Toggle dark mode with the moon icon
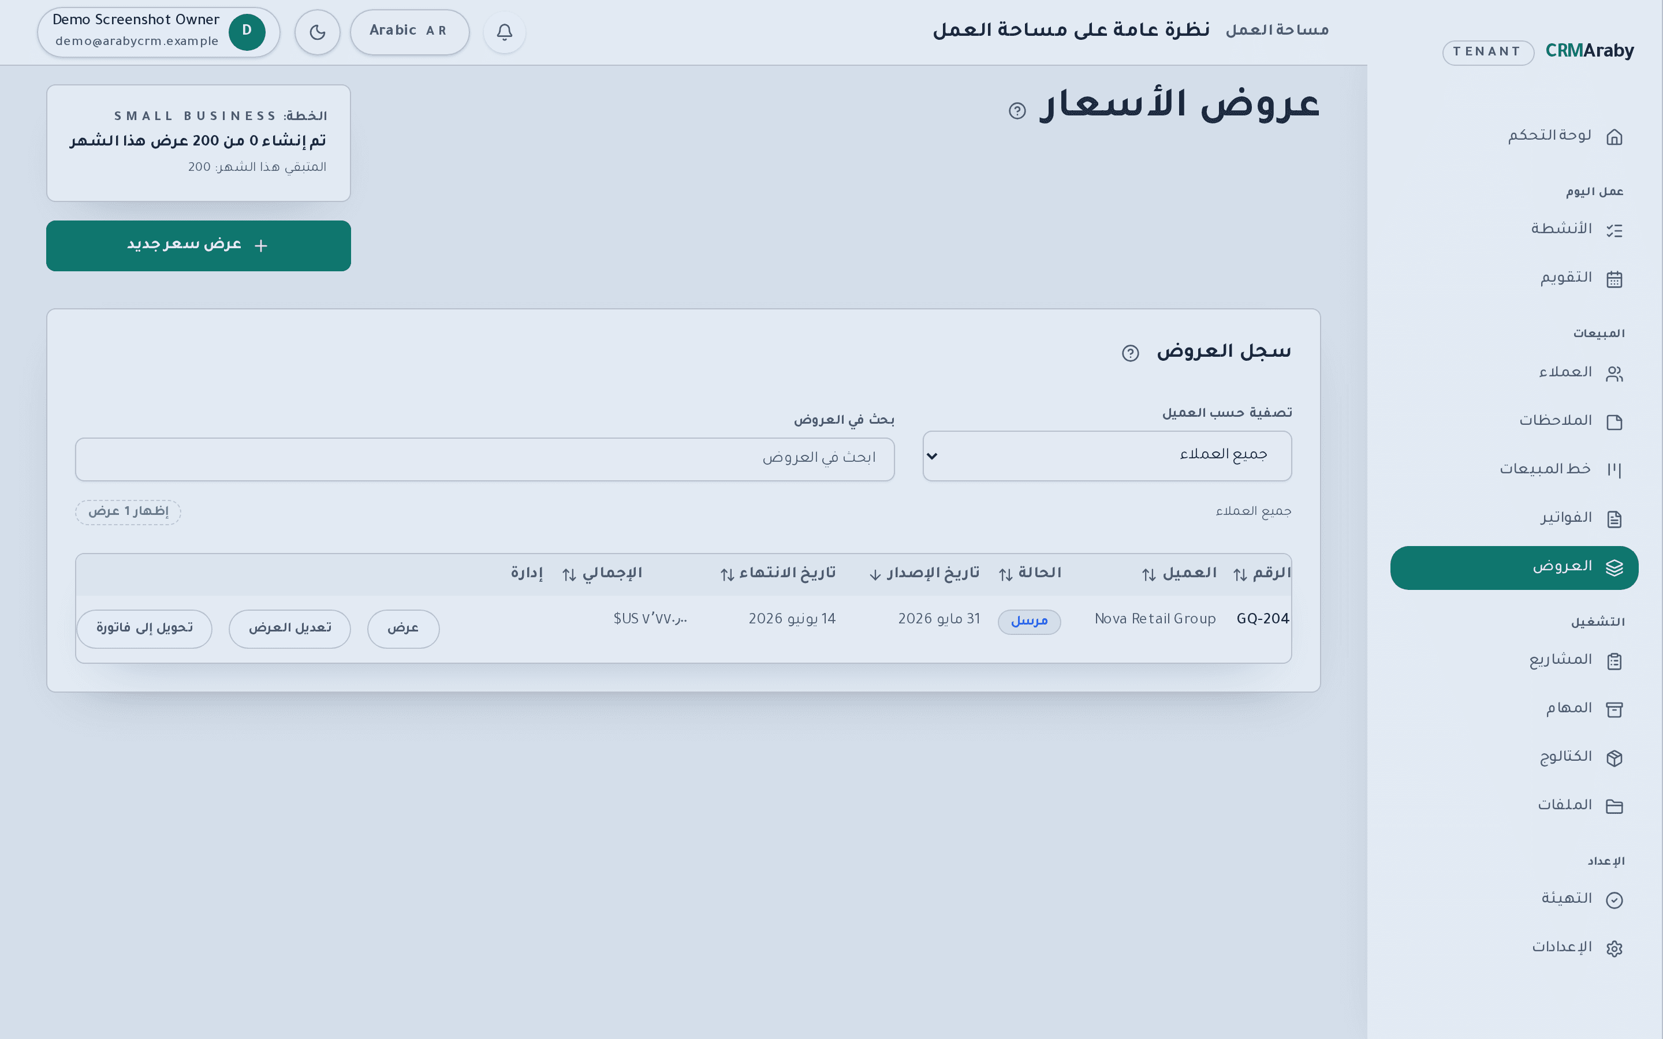The height and width of the screenshot is (1039, 1663). pyautogui.click(x=317, y=32)
